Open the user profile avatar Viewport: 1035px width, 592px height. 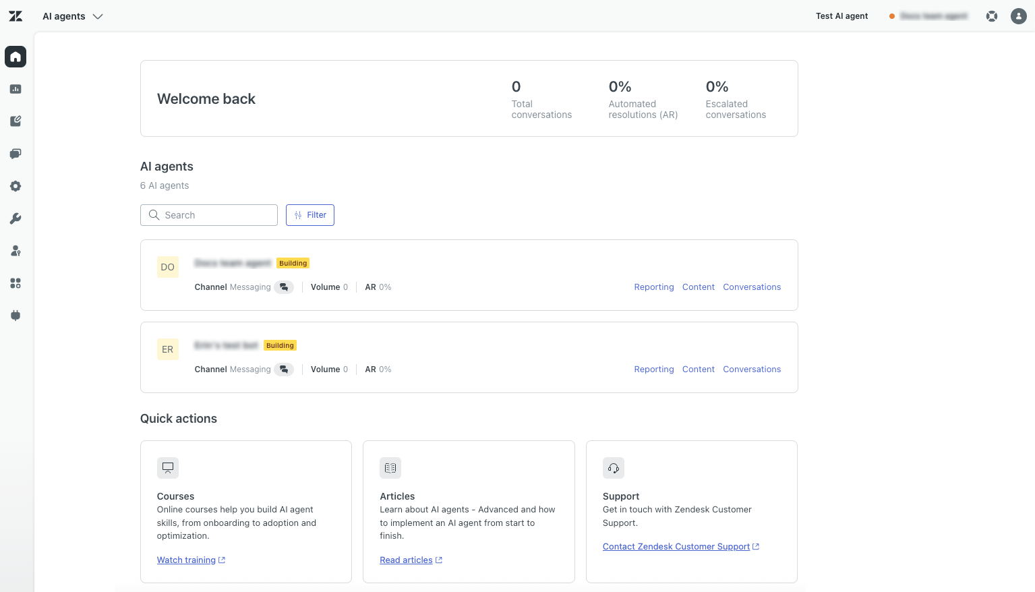tap(1018, 16)
